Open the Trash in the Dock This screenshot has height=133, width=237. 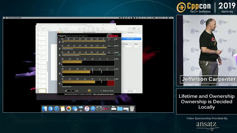(132, 109)
